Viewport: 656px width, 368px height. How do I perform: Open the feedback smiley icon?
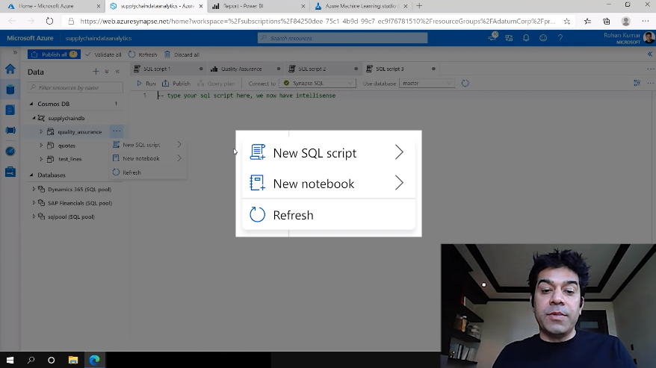pos(542,37)
